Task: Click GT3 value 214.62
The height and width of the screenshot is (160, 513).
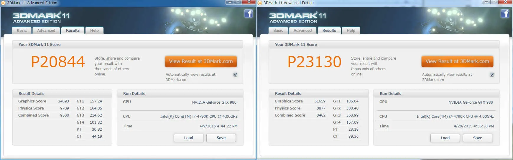Action: (x=96, y=115)
